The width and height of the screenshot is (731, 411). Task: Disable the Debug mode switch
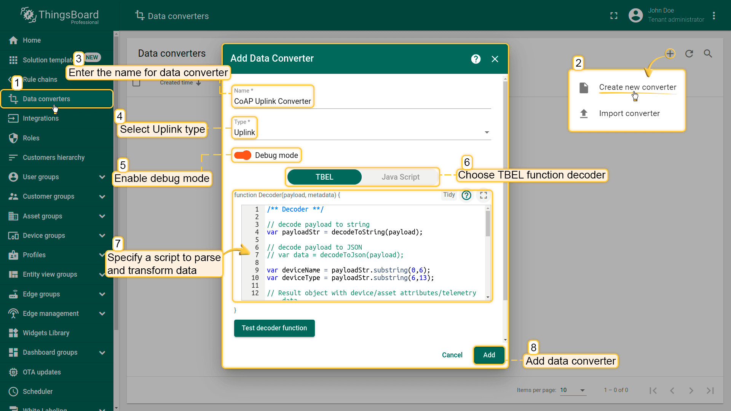tap(243, 155)
